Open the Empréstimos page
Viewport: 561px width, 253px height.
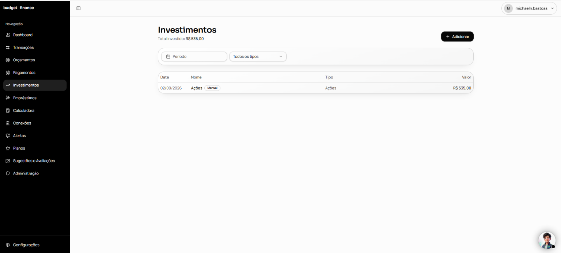[x=35, y=98]
